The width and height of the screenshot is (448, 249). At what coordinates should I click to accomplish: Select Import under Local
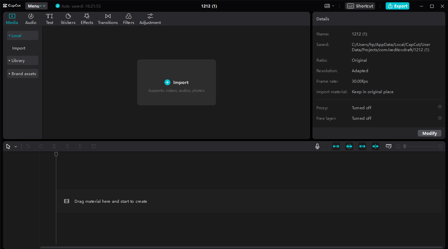[19, 48]
